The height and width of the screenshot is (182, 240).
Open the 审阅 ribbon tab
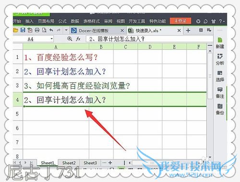click(108, 21)
